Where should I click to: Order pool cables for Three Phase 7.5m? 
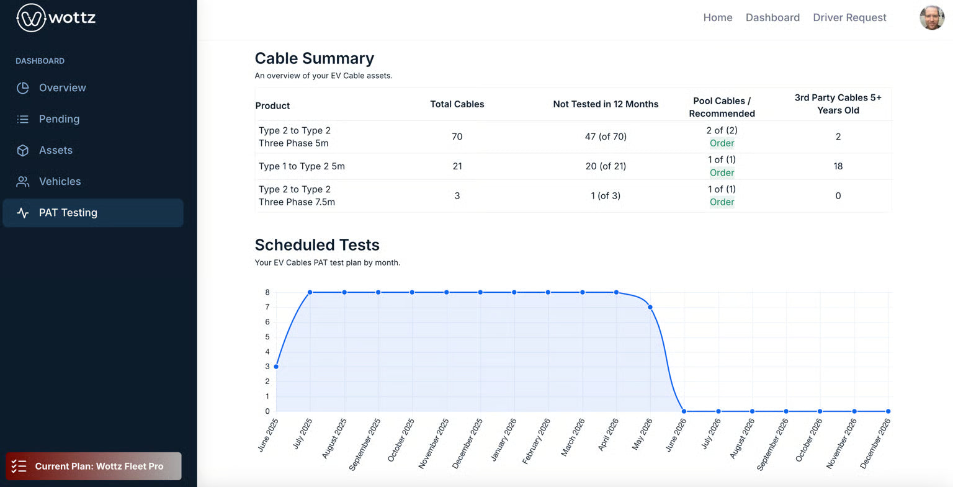point(722,202)
